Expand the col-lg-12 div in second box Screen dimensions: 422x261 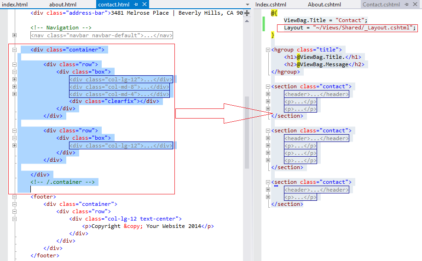pos(15,145)
